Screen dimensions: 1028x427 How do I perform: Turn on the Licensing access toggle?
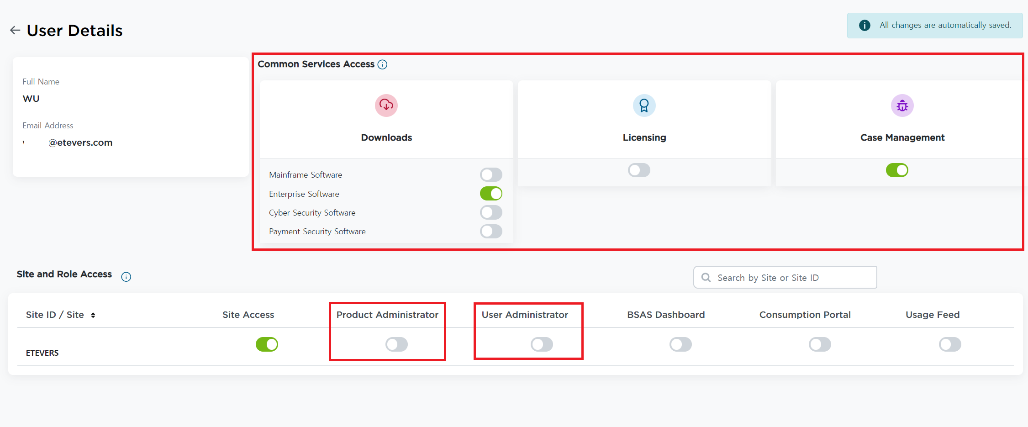pos(639,170)
